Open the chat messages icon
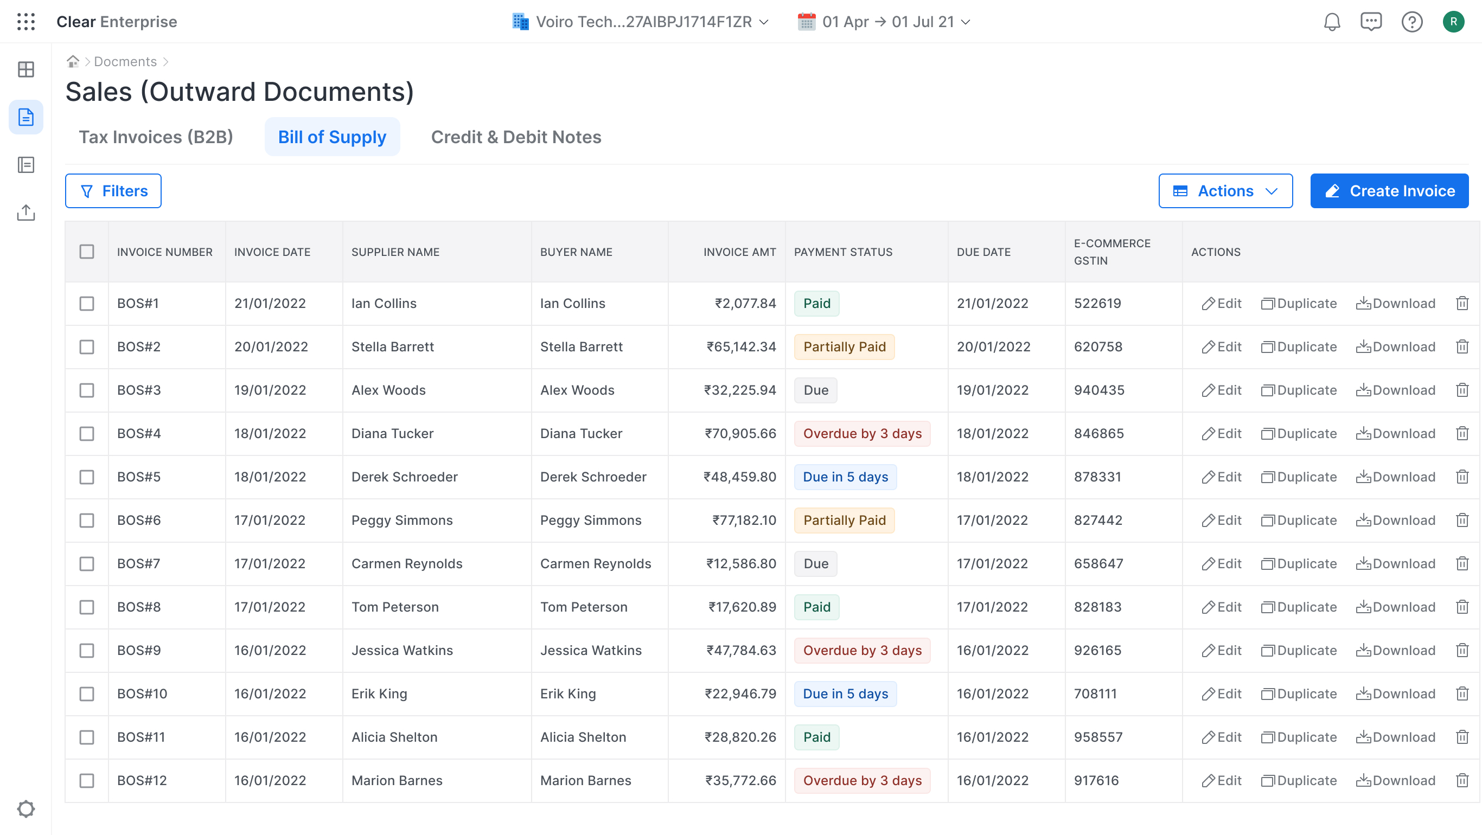The width and height of the screenshot is (1482, 835). [x=1371, y=22]
